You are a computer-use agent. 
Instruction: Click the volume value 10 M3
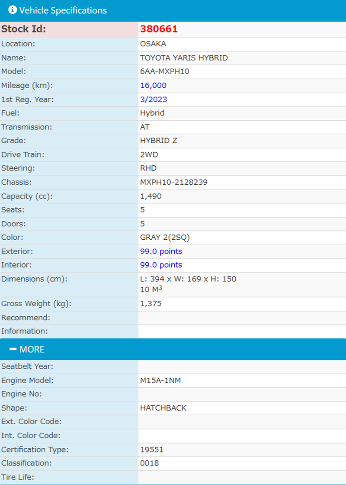pyautogui.click(x=151, y=289)
